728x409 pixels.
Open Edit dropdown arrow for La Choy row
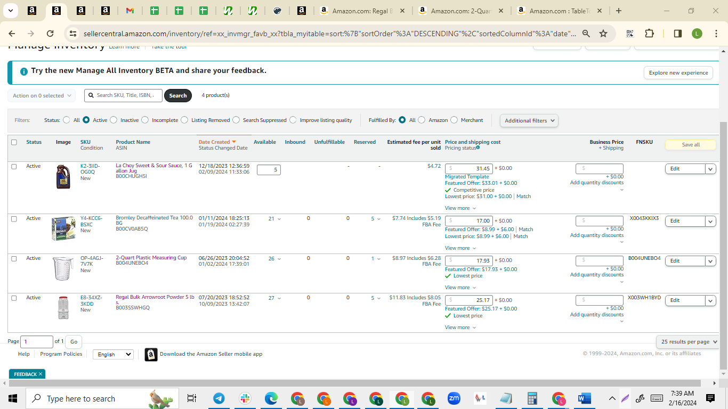pyautogui.click(x=710, y=169)
